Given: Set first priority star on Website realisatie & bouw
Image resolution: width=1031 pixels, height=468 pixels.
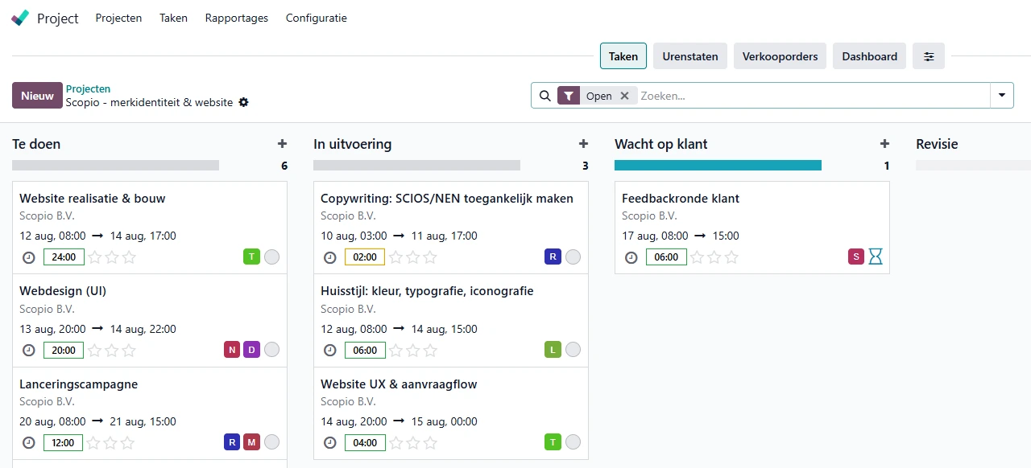Looking at the screenshot, I should point(94,257).
